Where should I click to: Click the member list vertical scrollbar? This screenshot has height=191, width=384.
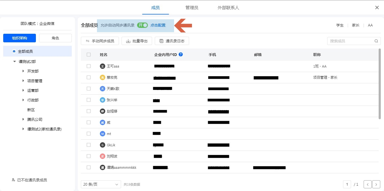[379, 84]
